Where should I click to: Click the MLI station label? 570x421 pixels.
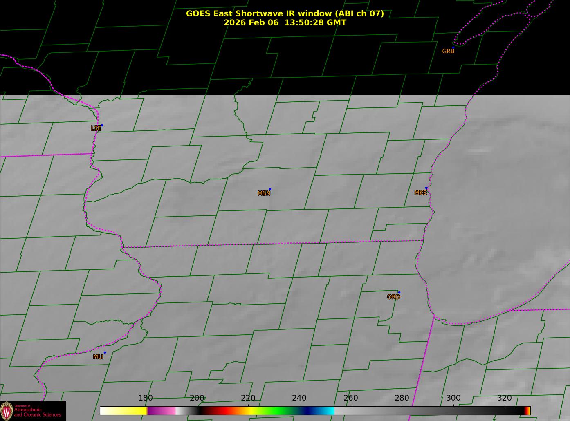point(98,357)
